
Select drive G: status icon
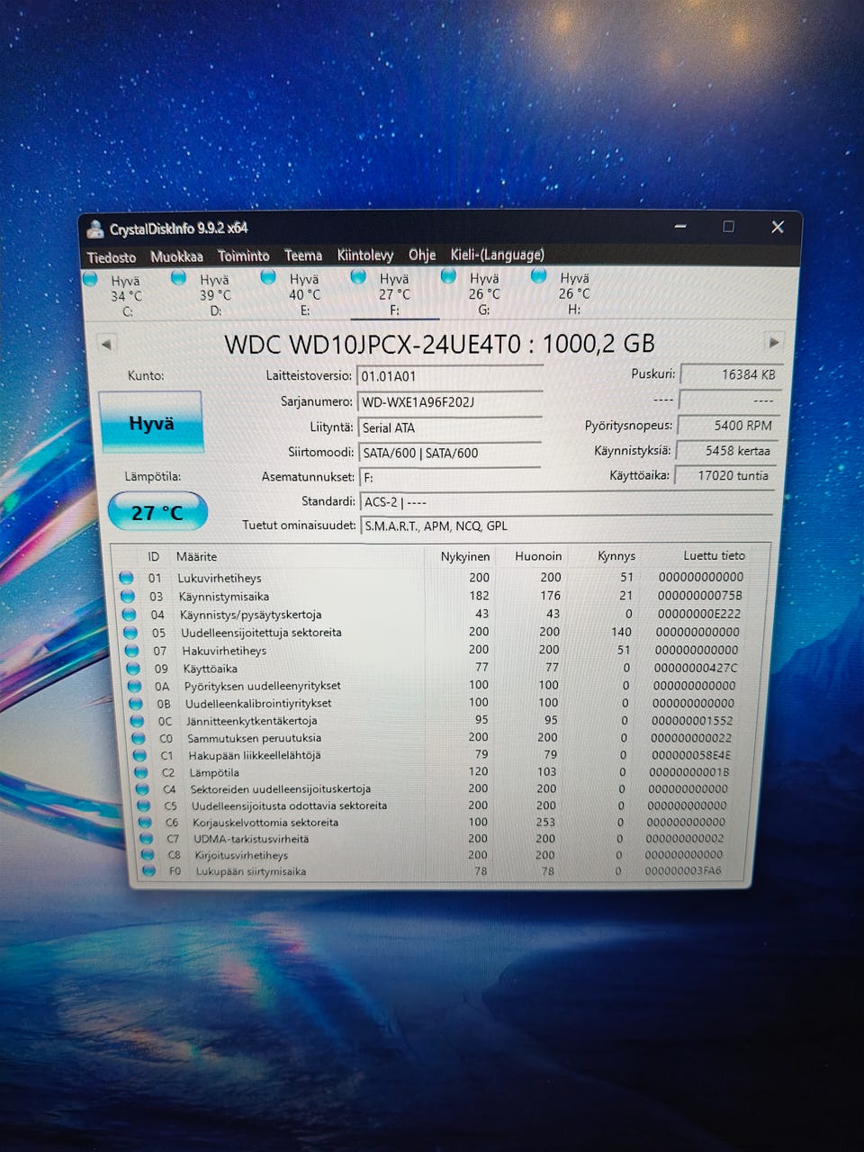pyautogui.click(x=448, y=276)
